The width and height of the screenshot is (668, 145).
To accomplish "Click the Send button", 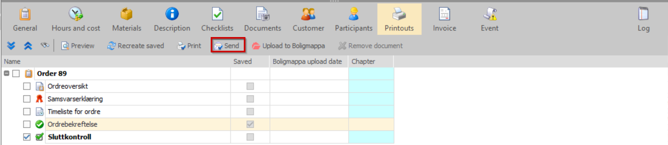I will pyautogui.click(x=228, y=46).
